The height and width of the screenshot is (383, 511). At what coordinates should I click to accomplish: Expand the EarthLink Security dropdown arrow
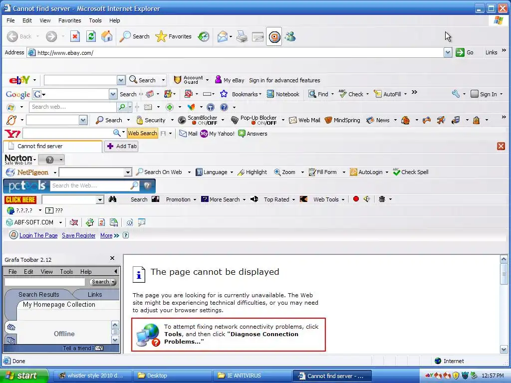pyautogui.click(x=172, y=120)
